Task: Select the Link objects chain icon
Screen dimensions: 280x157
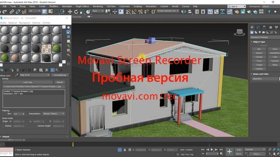Action: pyautogui.click(x=12, y=12)
